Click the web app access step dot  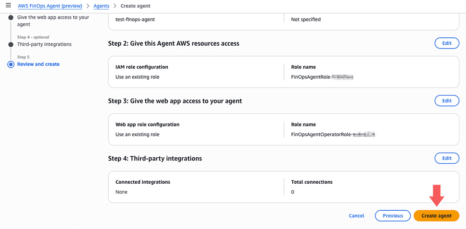(x=11, y=18)
